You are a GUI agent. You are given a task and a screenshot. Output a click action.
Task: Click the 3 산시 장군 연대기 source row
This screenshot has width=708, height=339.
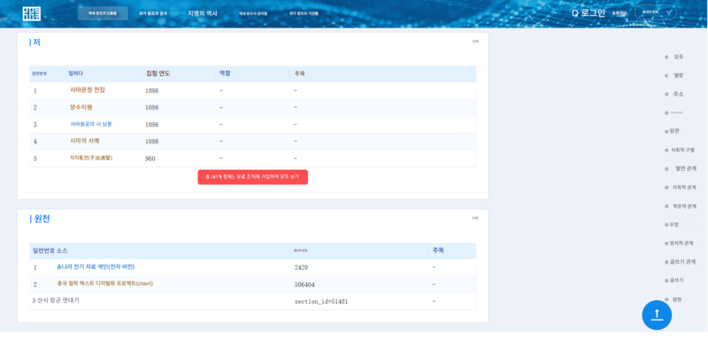click(253, 301)
